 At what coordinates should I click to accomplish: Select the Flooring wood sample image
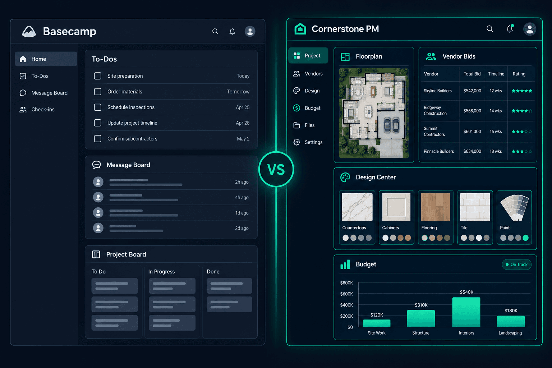(x=435, y=207)
